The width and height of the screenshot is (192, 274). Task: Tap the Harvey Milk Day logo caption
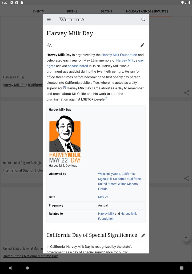(63, 166)
